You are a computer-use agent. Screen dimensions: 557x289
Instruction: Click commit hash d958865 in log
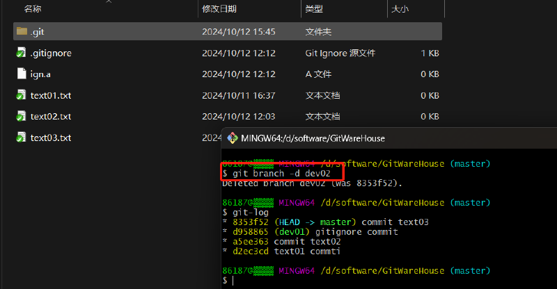tap(251, 232)
